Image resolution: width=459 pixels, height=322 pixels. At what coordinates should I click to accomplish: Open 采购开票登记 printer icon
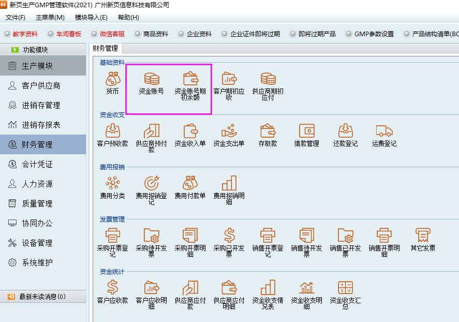[113, 236]
